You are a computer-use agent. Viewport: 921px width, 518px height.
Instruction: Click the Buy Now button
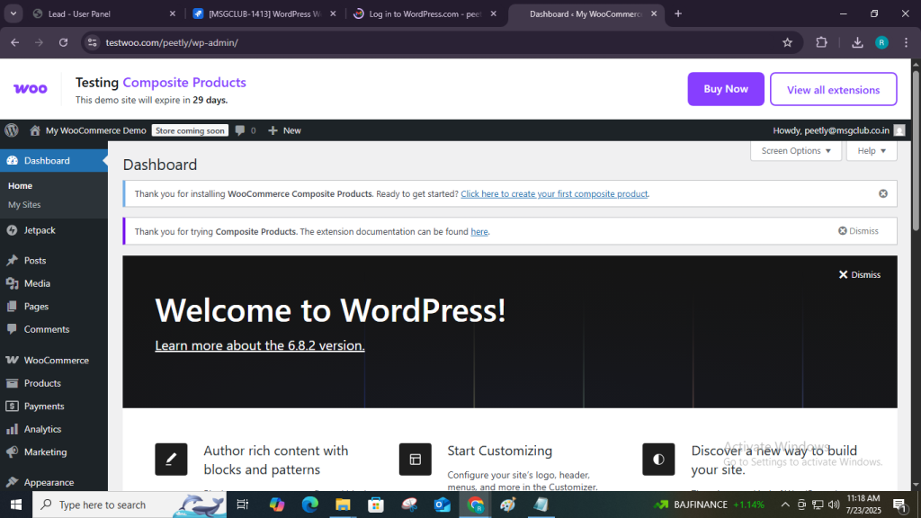click(x=726, y=89)
